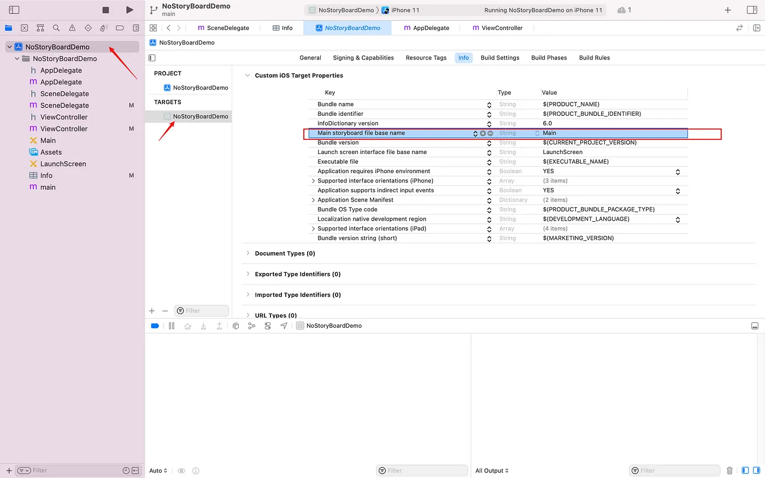Open the ViewController editor tab
The width and height of the screenshot is (765, 478).
point(497,28)
